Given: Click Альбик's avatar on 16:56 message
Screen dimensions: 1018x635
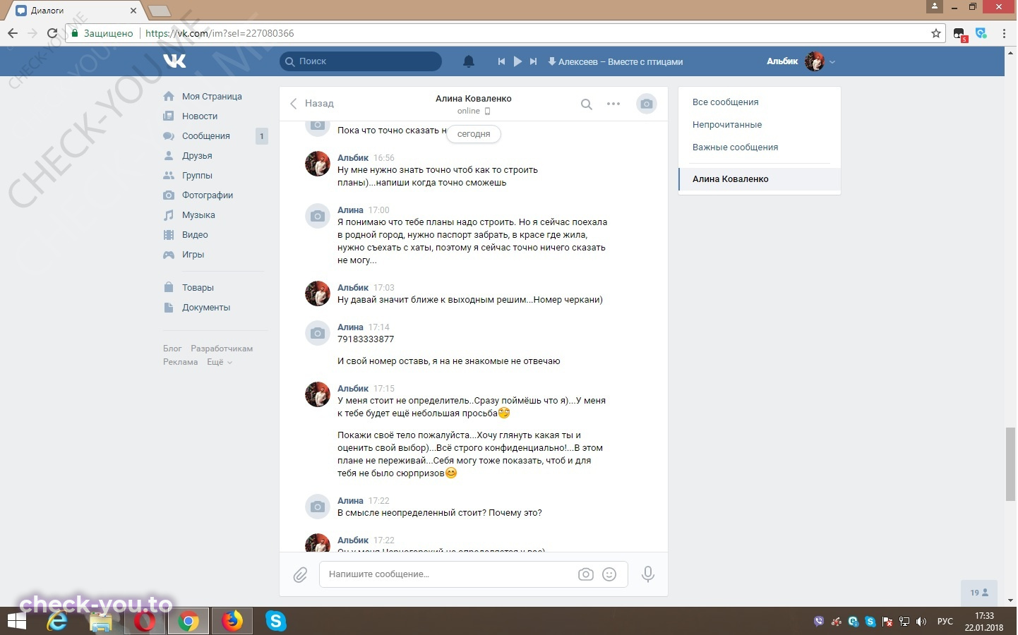Looking at the screenshot, I should [x=318, y=164].
